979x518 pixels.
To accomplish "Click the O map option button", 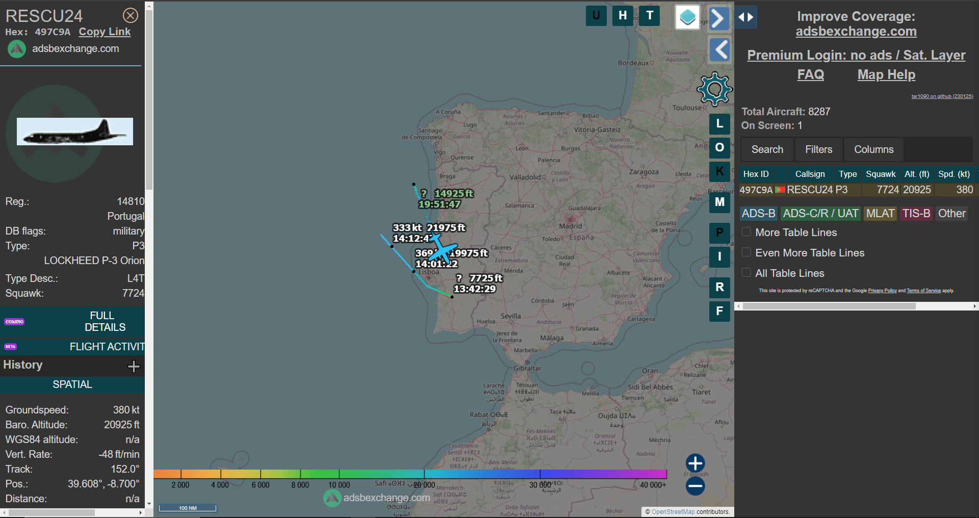I will pyautogui.click(x=719, y=148).
